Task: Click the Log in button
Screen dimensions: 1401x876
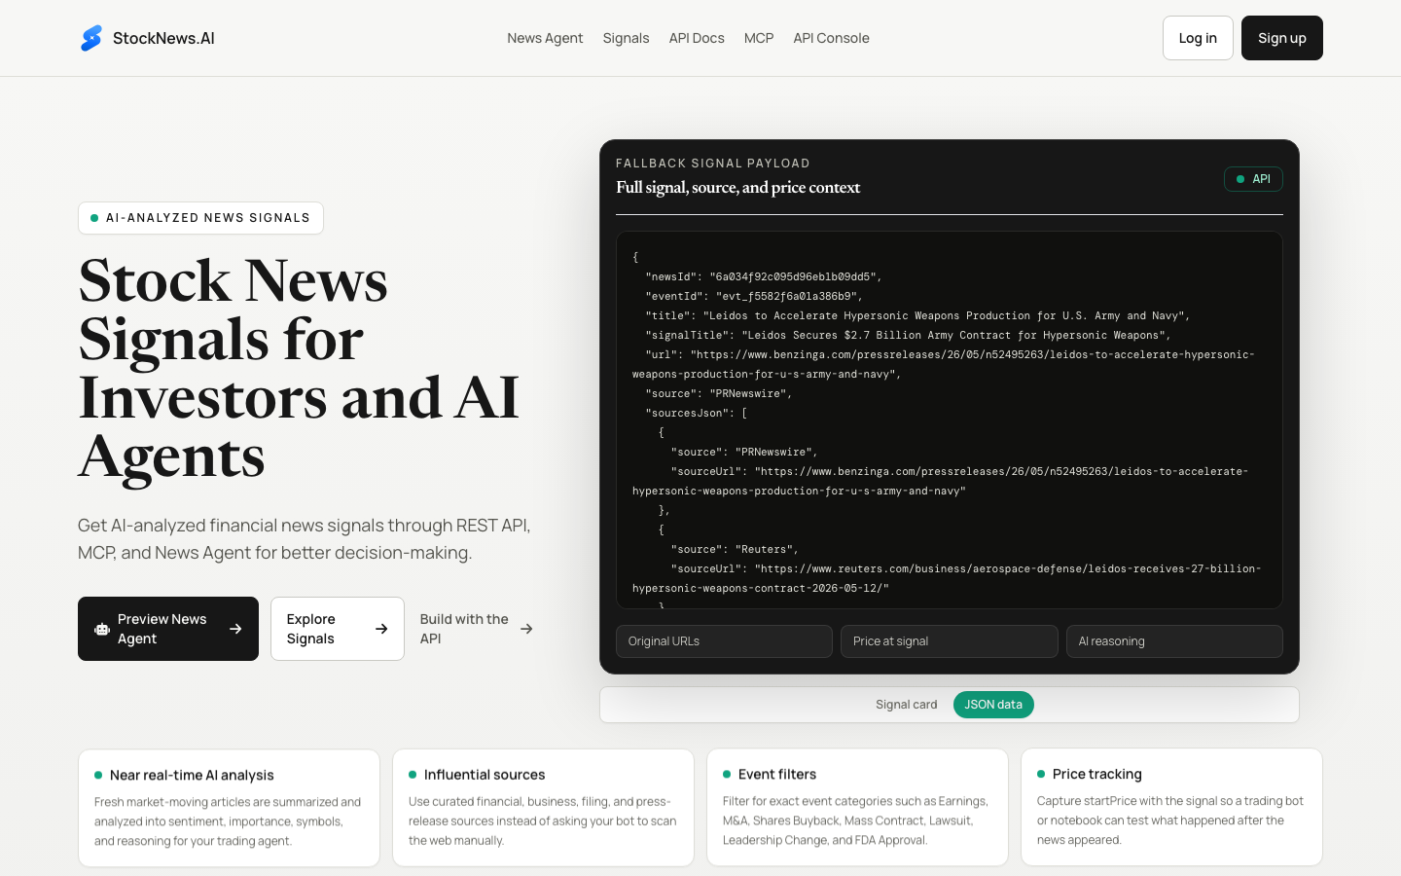Action: pos(1198,38)
